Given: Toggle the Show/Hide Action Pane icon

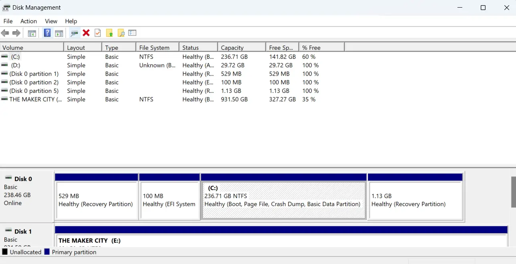Looking at the screenshot, I should coord(59,33).
